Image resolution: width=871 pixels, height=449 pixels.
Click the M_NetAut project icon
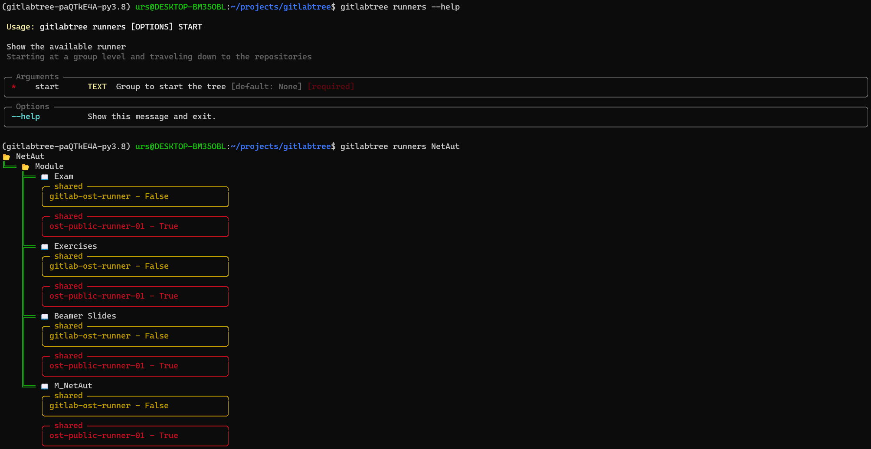pyautogui.click(x=44, y=386)
